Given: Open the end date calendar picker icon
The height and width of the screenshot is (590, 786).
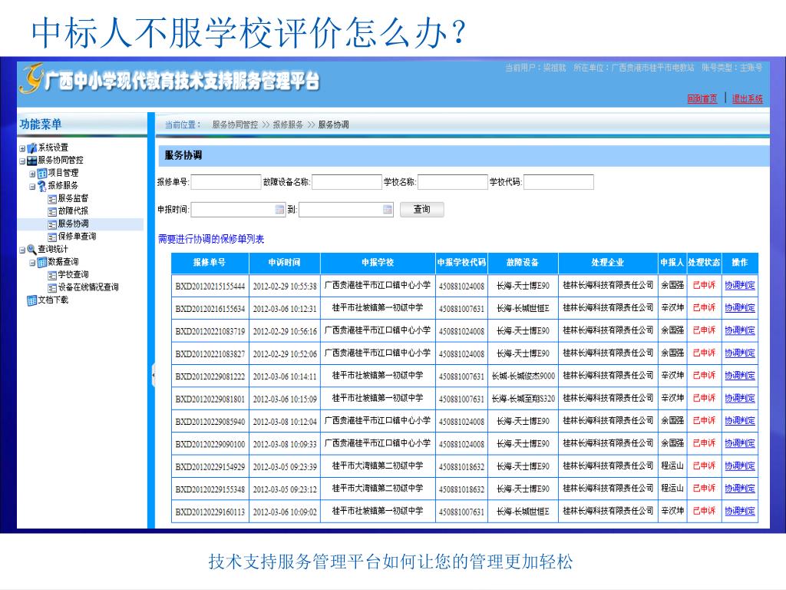Looking at the screenshot, I should [x=388, y=209].
